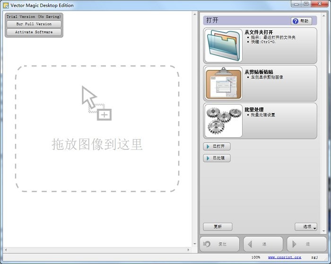Select 从剪贴板粘贴 option text
This screenshot has width=331, height=264.
coord(259,72)
